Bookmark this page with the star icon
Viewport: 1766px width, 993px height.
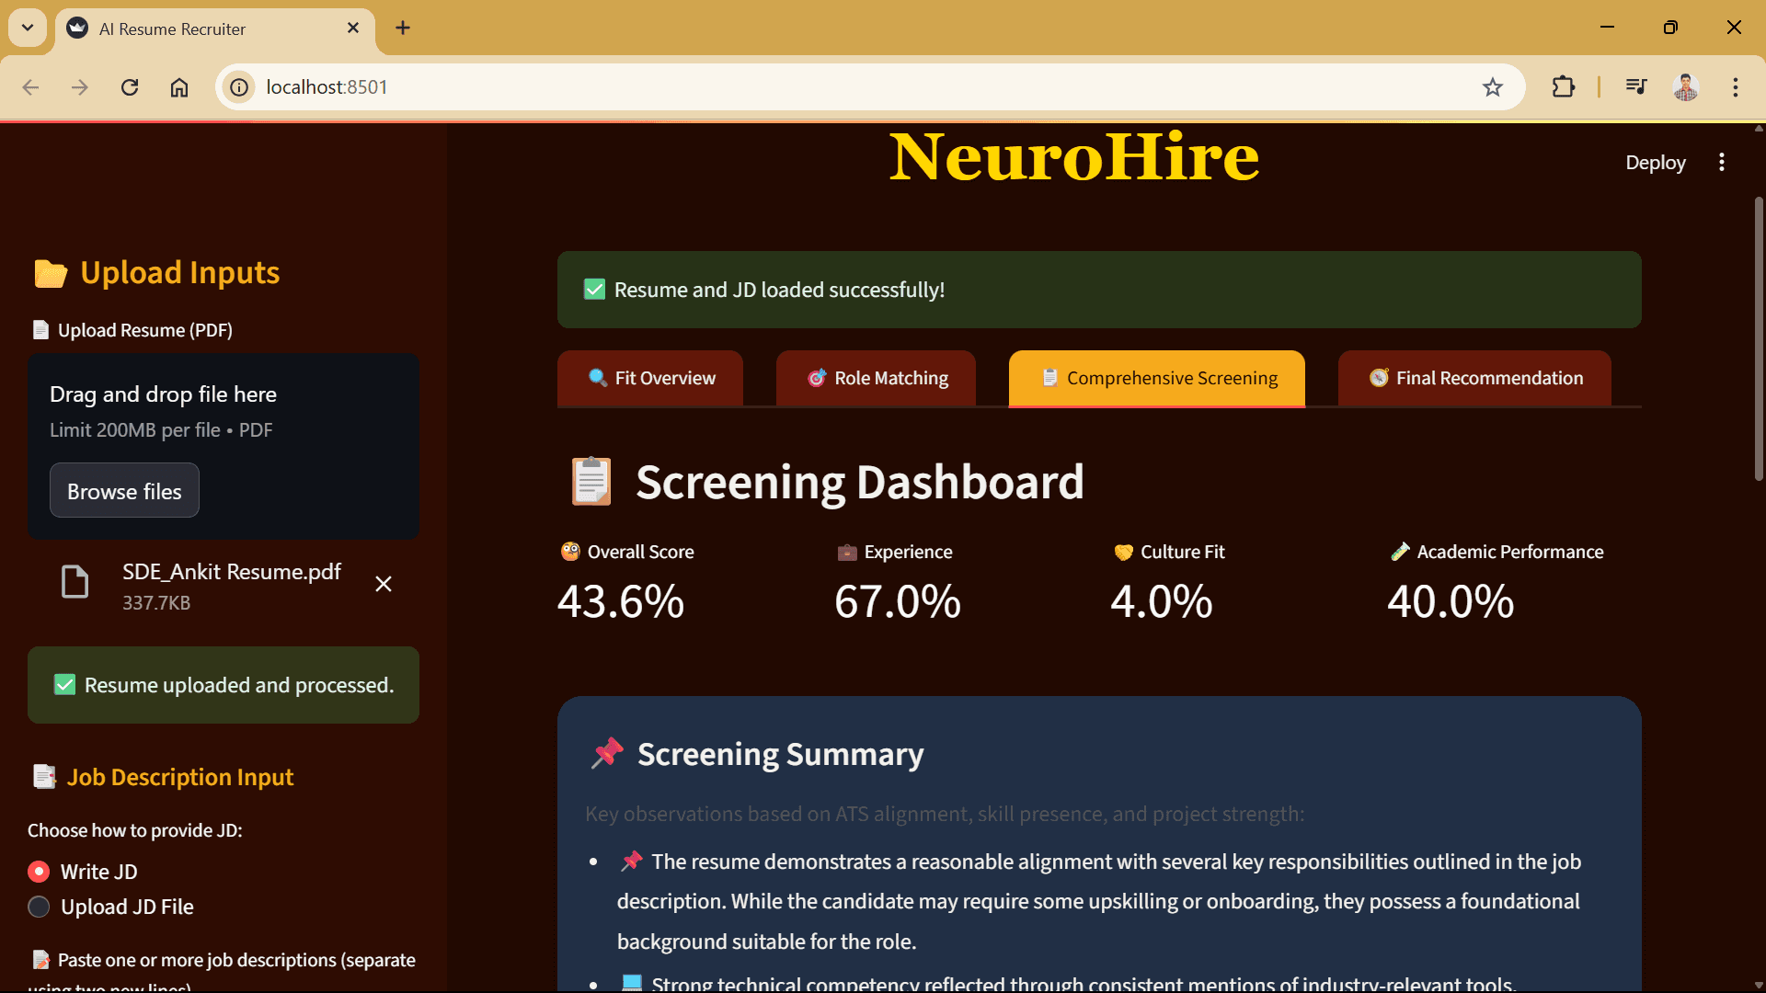pos(1492,87)
